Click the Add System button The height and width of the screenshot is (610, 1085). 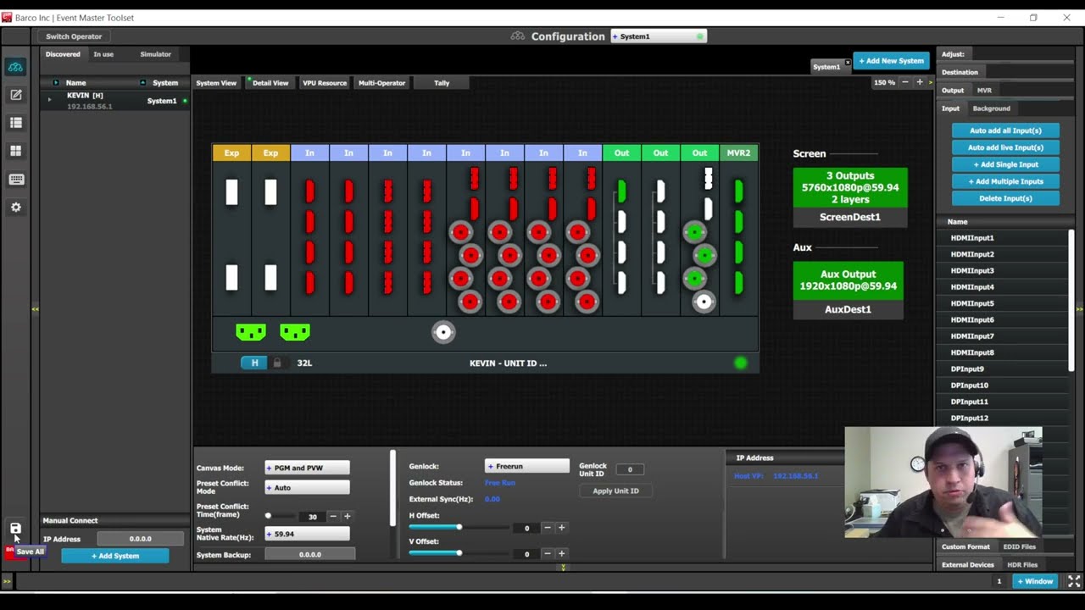115,556
